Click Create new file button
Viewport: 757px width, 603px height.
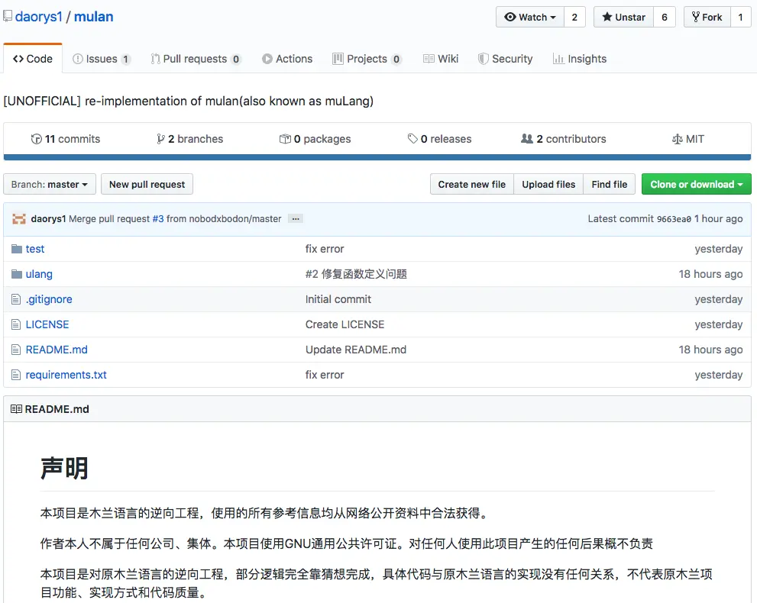(x=471, y=184)
